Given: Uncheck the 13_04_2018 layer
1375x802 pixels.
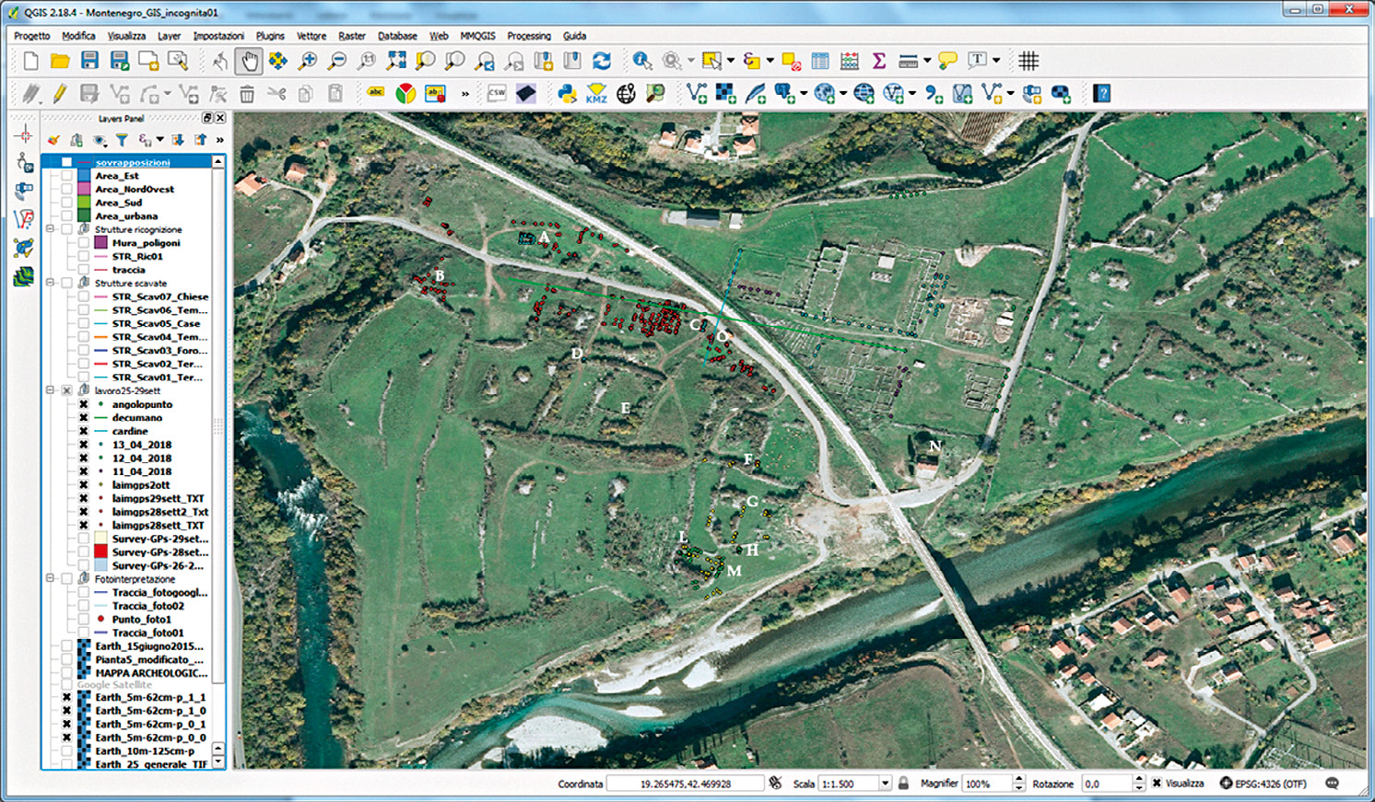Looking at the screenshot, I should pos(84,445).
